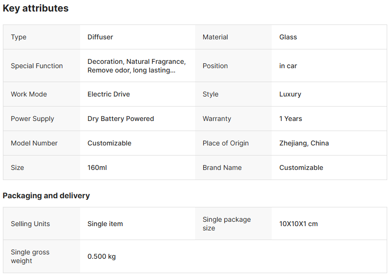Screen dimensions: 392x277
Task: Click Dry Battery Powered value
Action: (121, 119)
